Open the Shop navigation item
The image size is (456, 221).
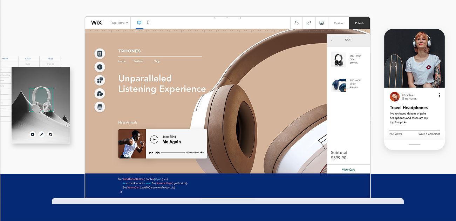click(157, 61)
